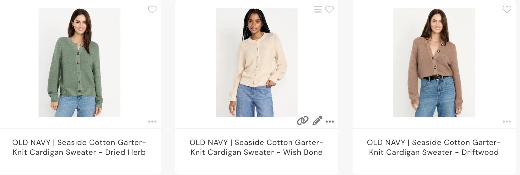Image resolution: width=520 pixels, height=175 pixels.
Task: Click the Wish Bone cardigan title link
Action: tap(257, 147)
